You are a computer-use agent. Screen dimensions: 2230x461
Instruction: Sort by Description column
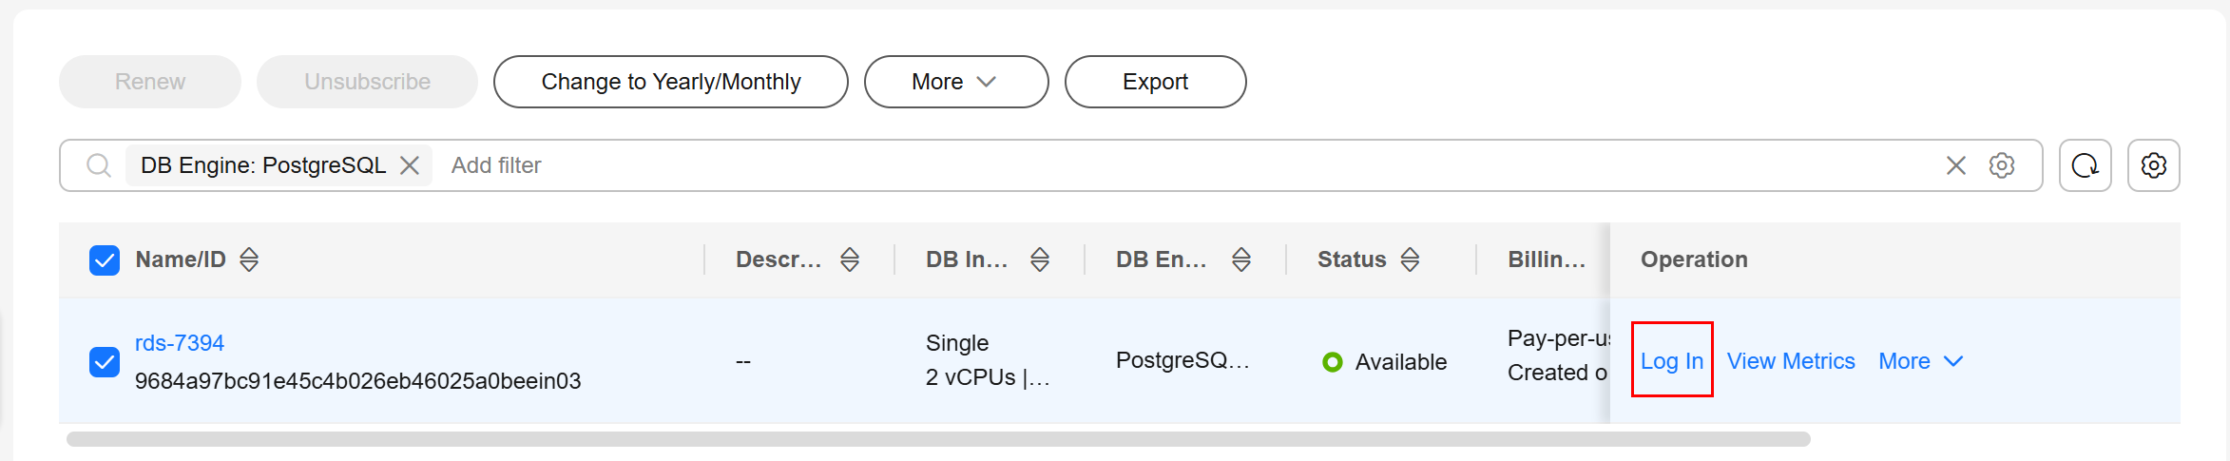850,259
